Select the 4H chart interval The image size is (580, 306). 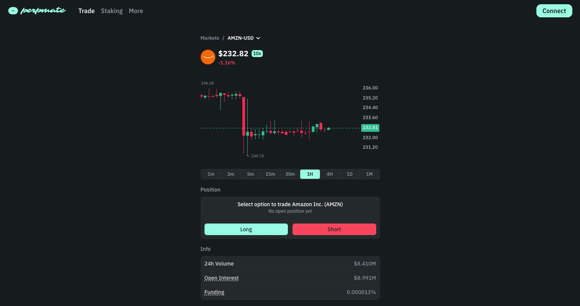330,174
